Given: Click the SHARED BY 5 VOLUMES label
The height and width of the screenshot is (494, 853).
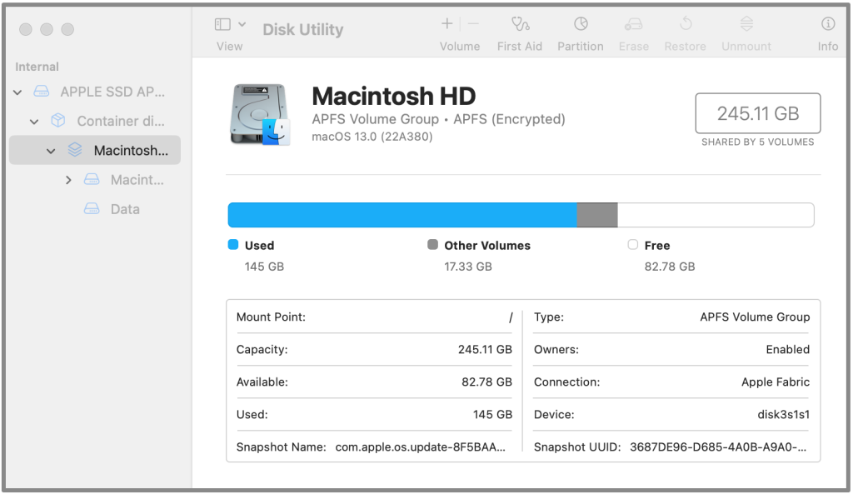Looking at the screenshot, I should coord(758,142).
